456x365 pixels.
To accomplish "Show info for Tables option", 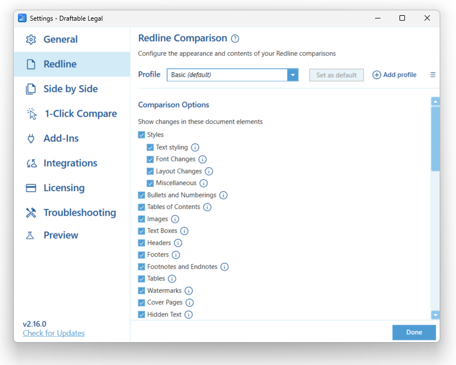I will coord(172,279).
